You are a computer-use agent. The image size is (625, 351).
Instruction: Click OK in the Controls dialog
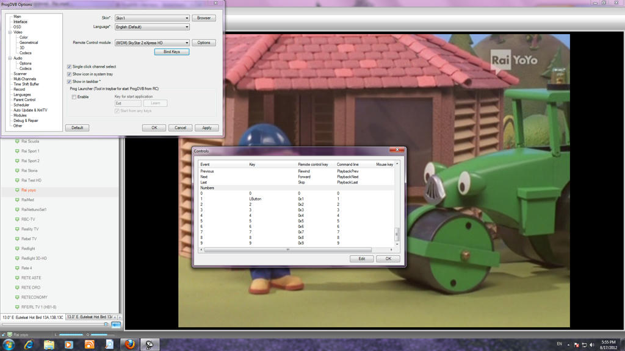coord(388,258)
